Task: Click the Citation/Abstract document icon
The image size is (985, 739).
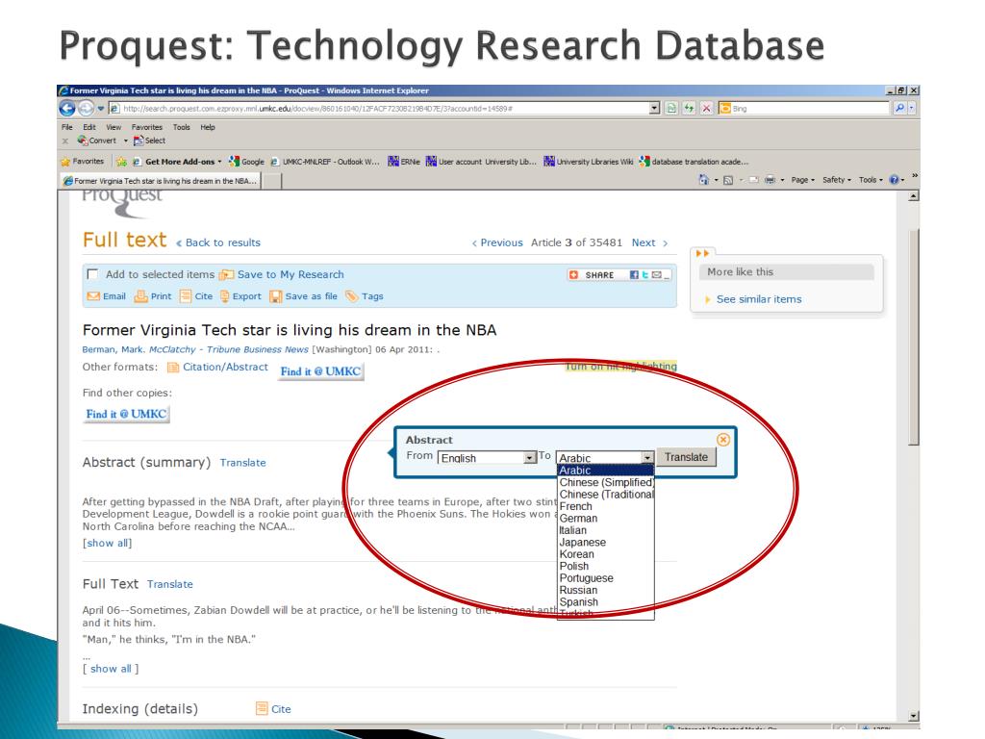Action: coord(173,368)
